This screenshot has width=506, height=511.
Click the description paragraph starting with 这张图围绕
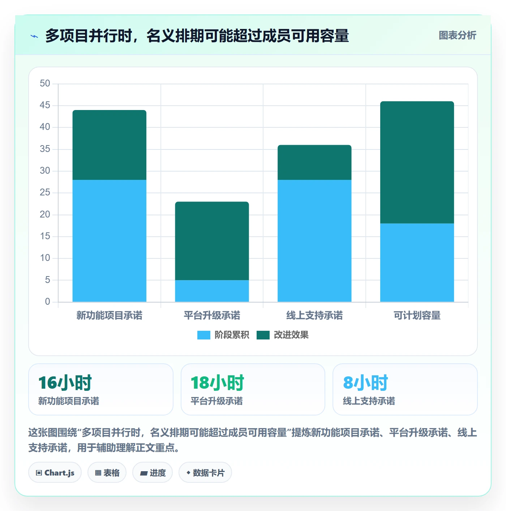[253, 440]
